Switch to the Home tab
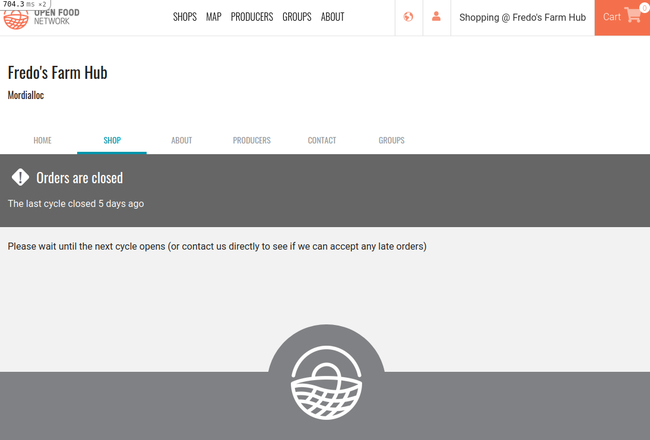Viewport: 650px width, 440px height. 43,141
